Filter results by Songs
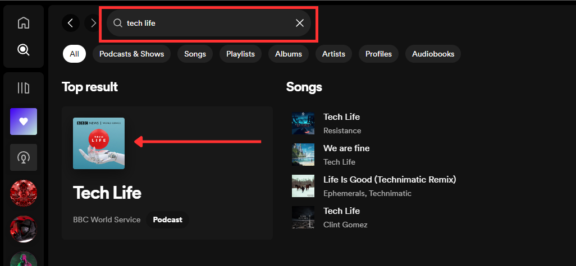 tap(195, 54)
